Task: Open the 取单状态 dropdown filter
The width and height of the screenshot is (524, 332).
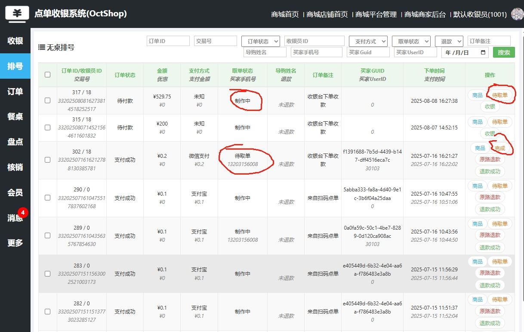Action: [x=411, y=41]
